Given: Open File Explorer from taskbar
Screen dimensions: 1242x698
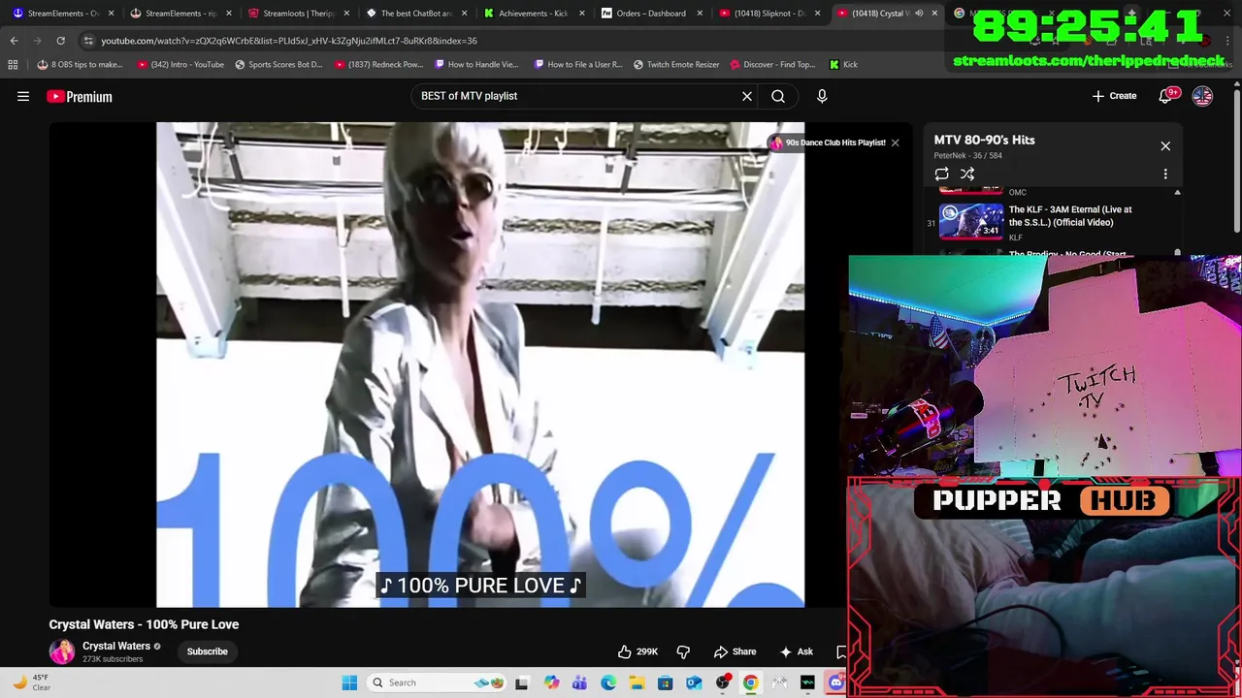Looking at the screenshot, I should (x=637, y=682).
